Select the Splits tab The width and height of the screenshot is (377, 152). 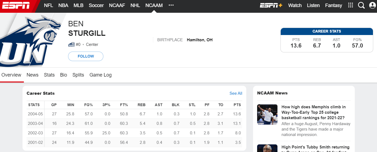78,75
